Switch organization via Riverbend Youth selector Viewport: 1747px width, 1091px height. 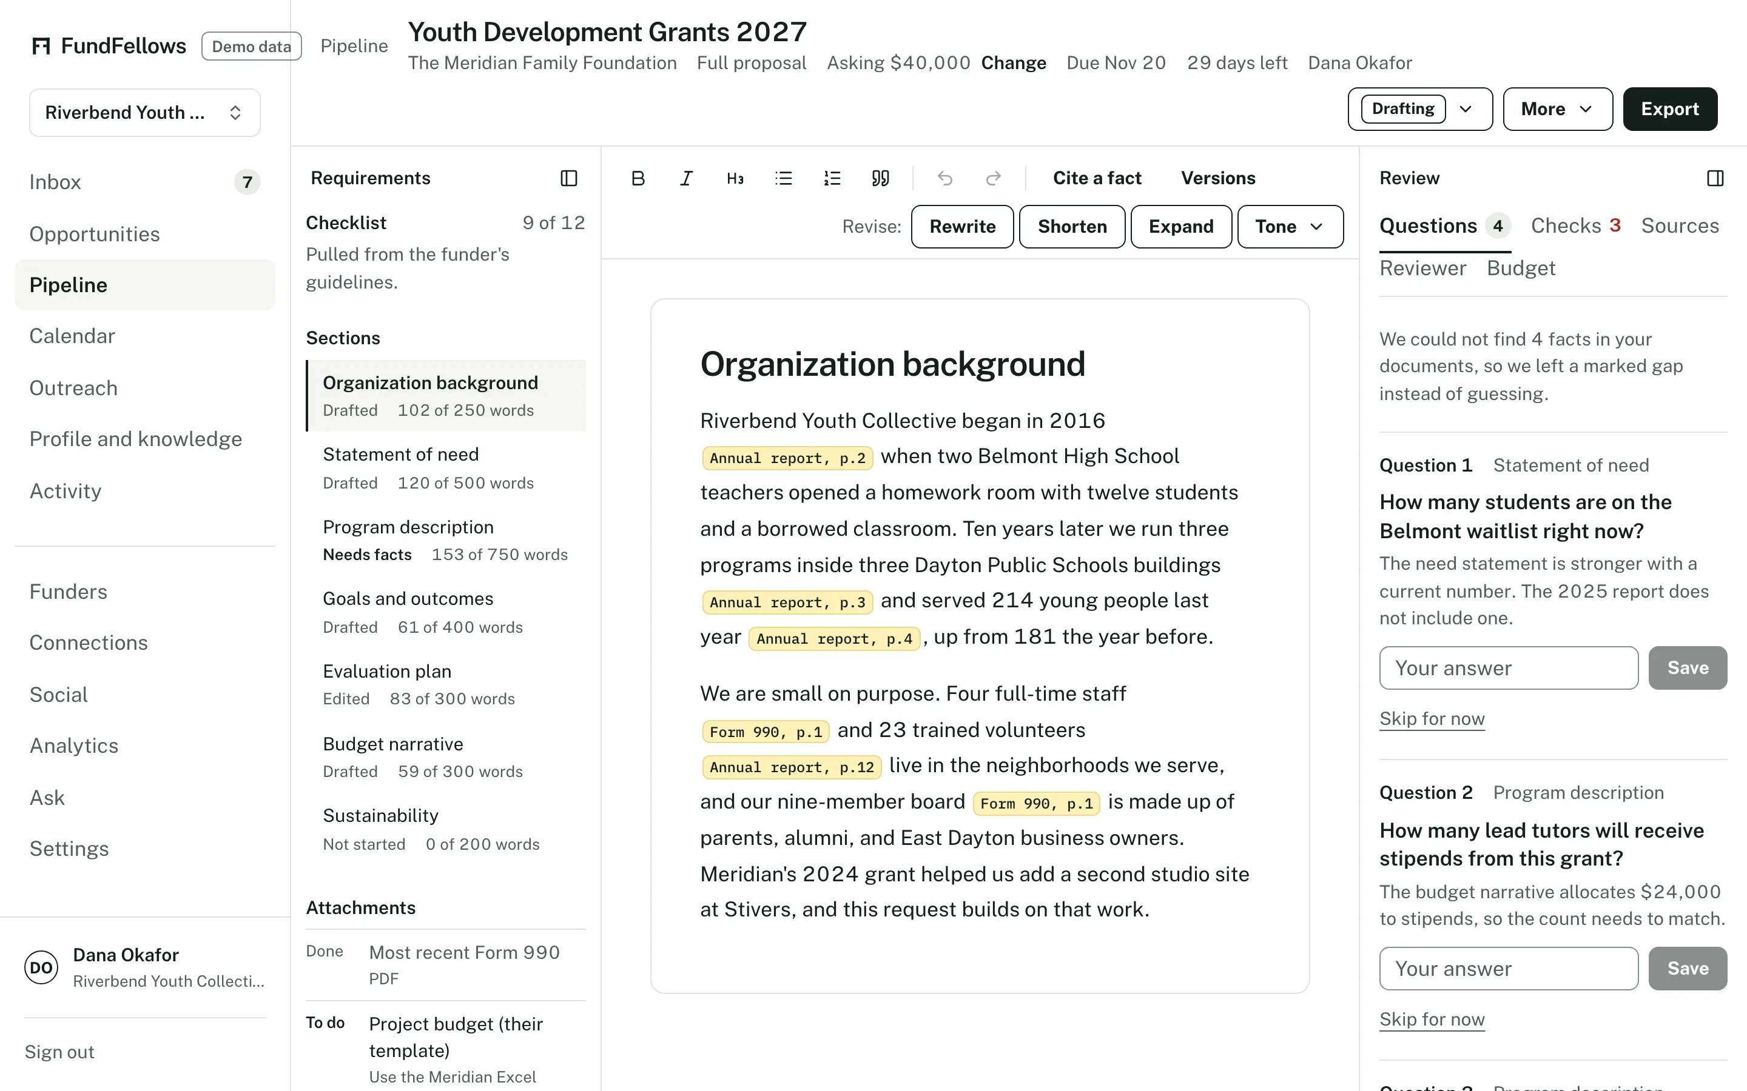pos(144,113)
